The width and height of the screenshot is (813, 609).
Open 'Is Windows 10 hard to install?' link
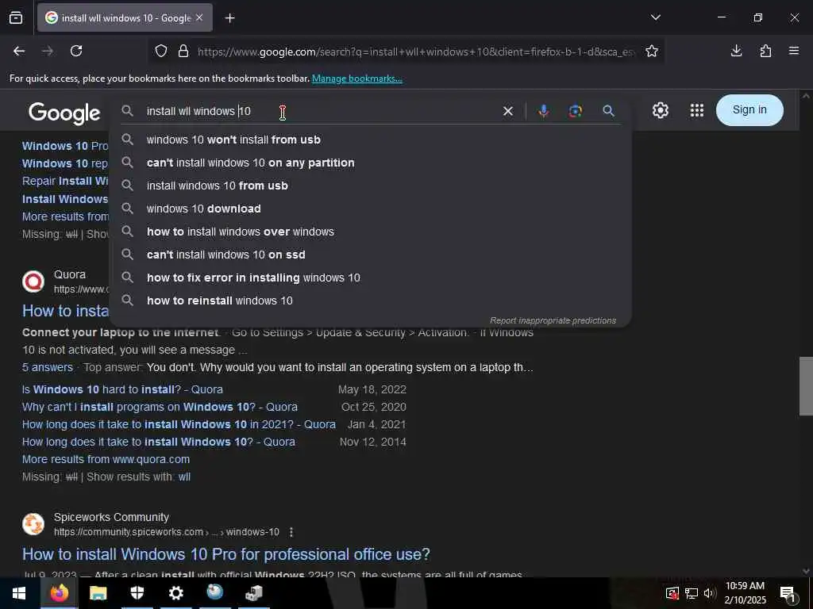click(122, 389)
